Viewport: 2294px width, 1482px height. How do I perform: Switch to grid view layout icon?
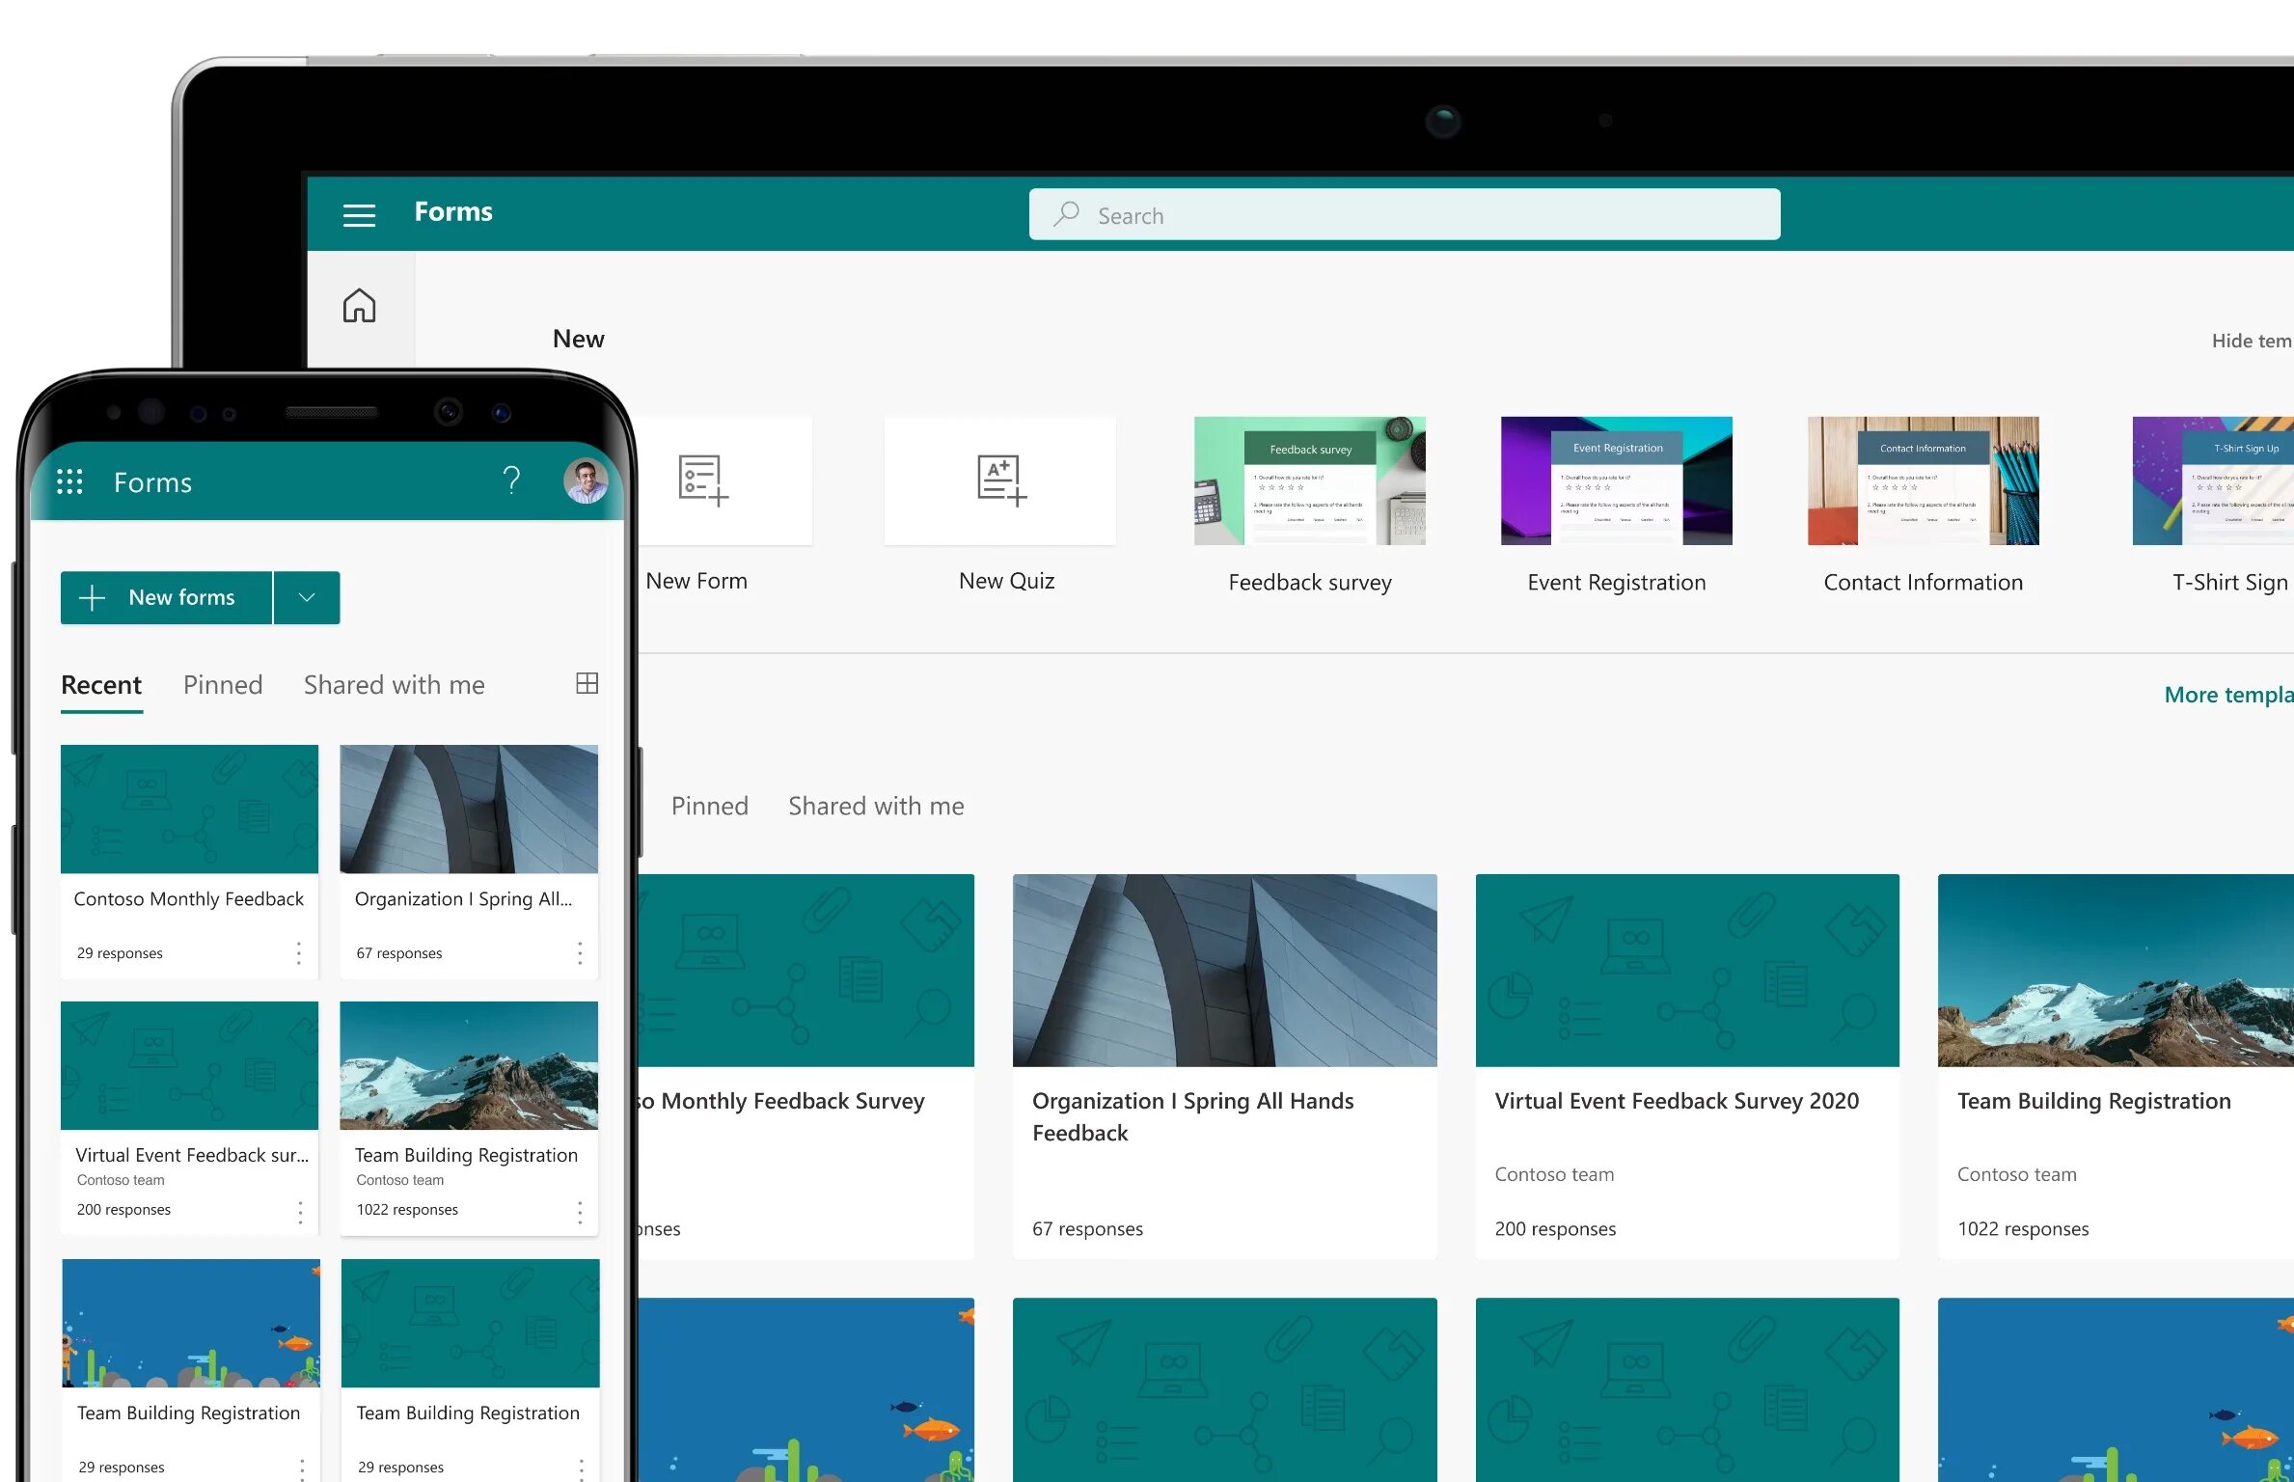tap(587, 684)
